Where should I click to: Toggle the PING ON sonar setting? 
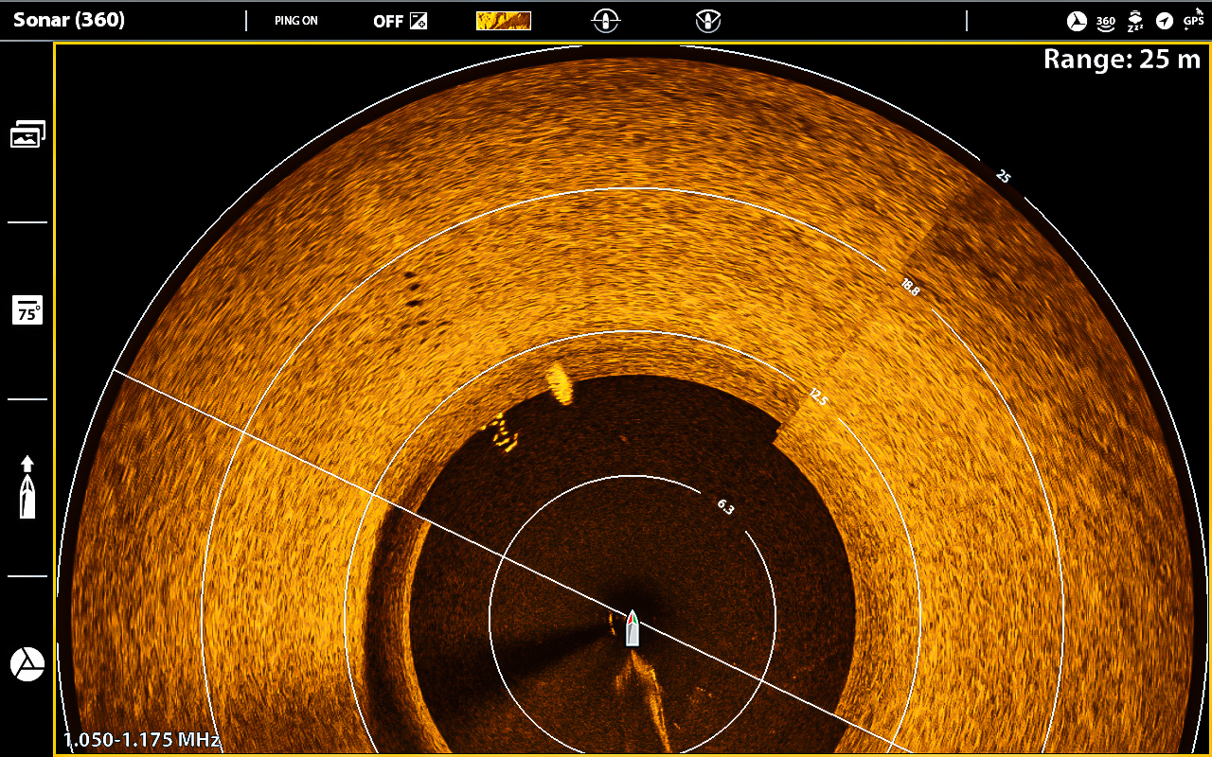(296, 21)
